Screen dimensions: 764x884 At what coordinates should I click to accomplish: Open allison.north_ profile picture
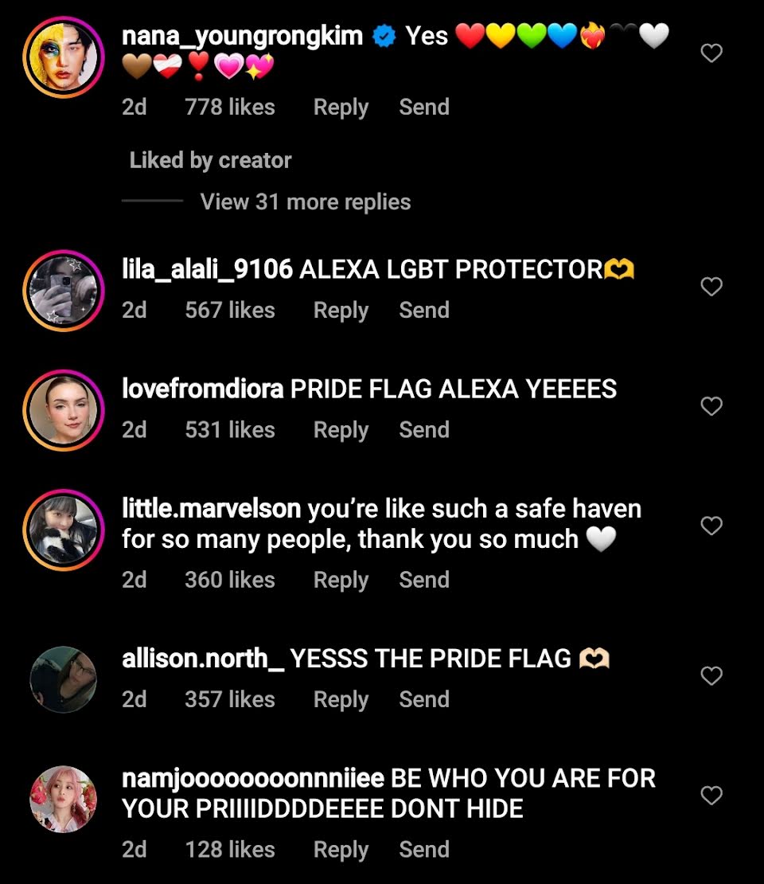pyautogui.click(x=63, y=679)
